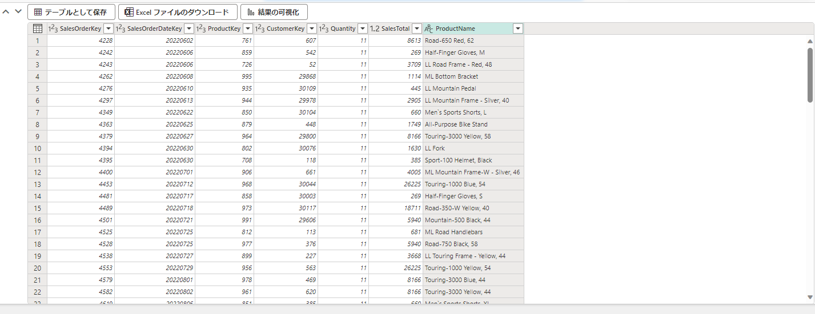Select the ProductName column header

(x=473, y=28)
